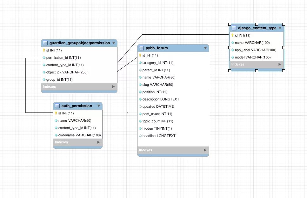Click bottom-left selection handle of django_content_type
This screenshot has width=307, height=198.
pos(230,71)
